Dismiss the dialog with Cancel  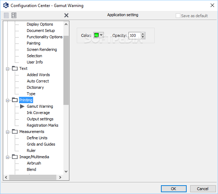(x=203, y=189)
